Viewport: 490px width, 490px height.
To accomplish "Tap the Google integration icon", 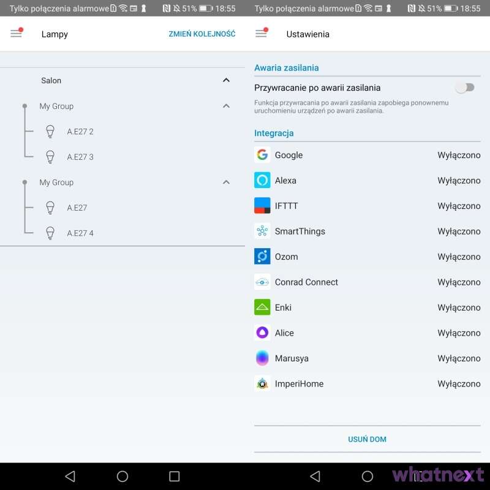I will pos(262,155).
